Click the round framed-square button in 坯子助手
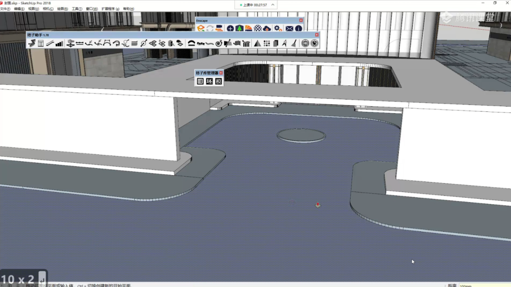 click(x=305, y=43)
